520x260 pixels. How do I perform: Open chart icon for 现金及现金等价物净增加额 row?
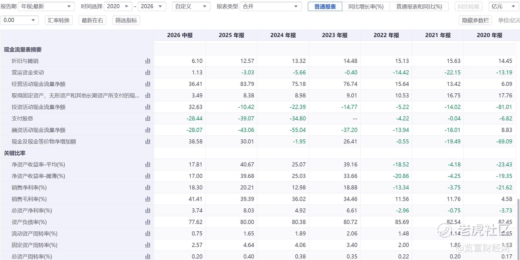pyautogui.click(x=148, y=141)
